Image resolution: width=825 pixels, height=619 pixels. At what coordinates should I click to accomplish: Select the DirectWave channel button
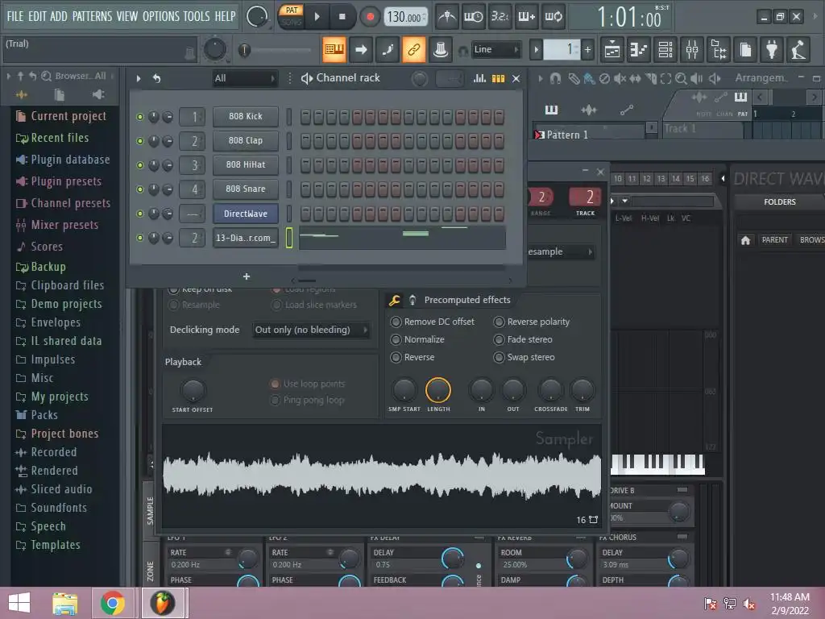click(x=246, y=214)
